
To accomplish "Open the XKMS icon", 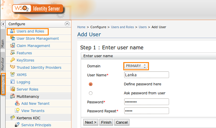I will 13,75.
